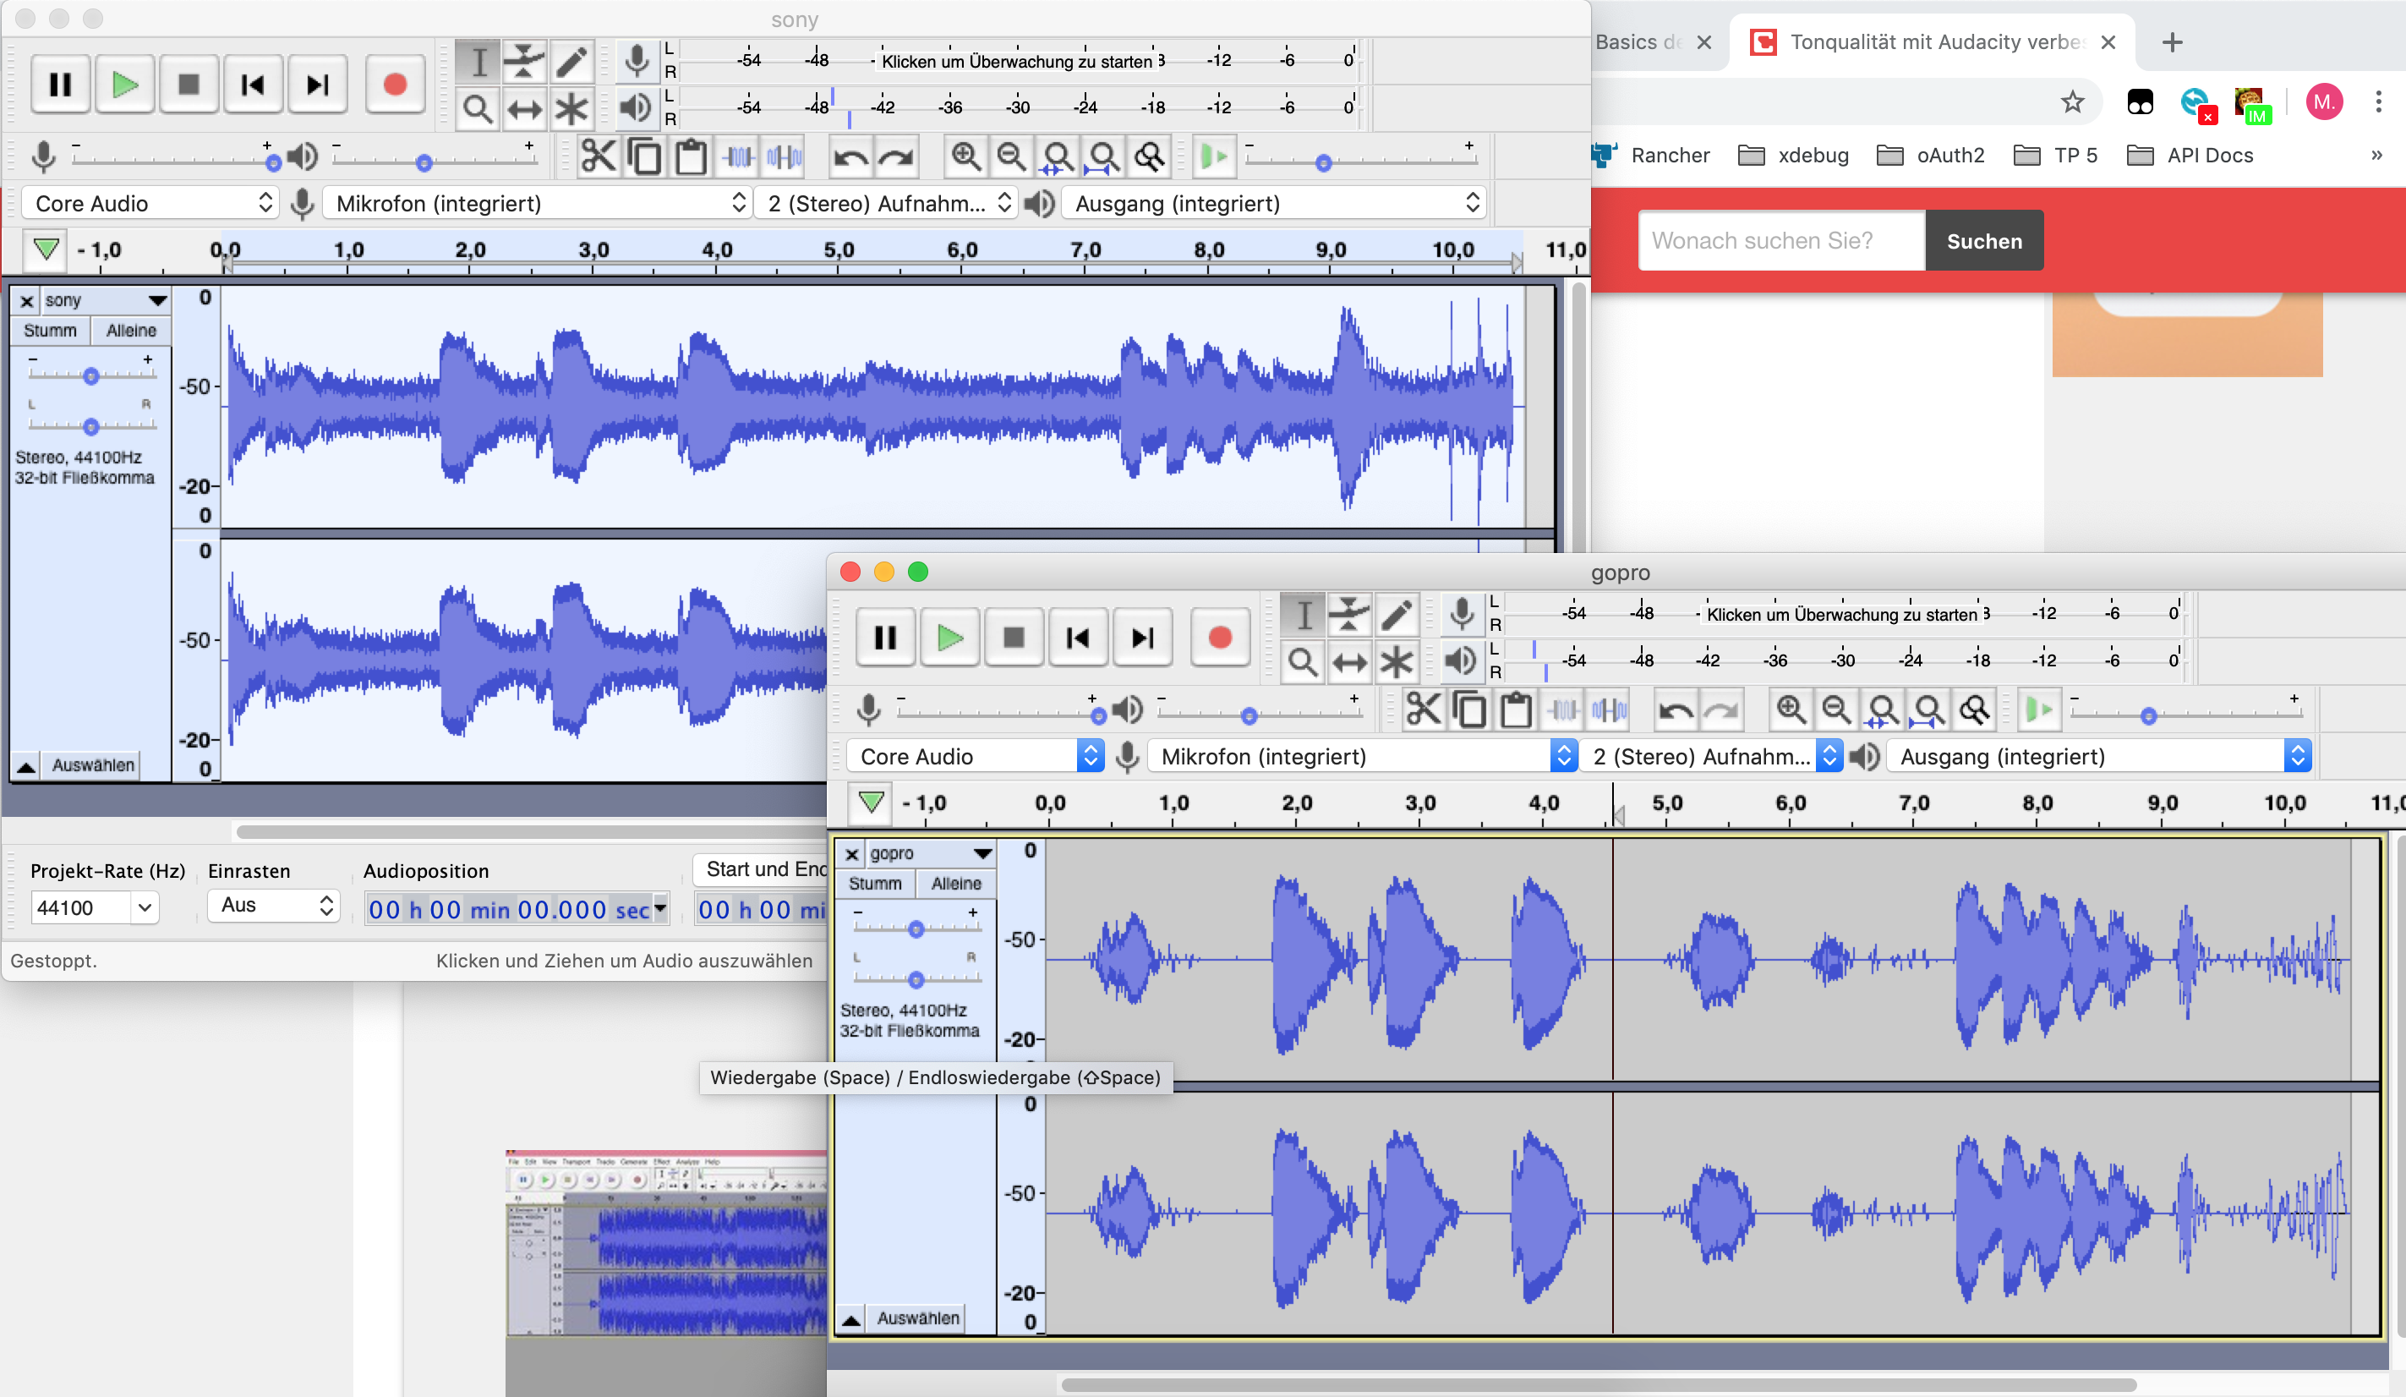Click Undo arrow in sony window toolbar
This screenshot has height=1397, width=2406.
pos(850,157)
